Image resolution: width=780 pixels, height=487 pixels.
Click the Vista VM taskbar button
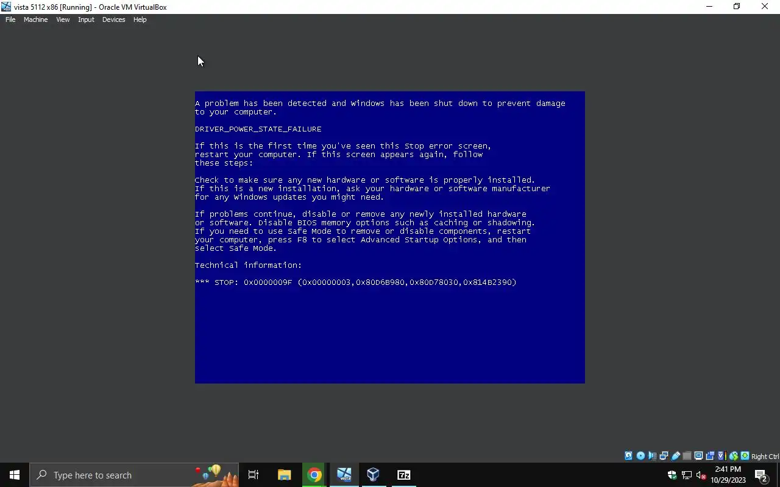click(344, 475)
